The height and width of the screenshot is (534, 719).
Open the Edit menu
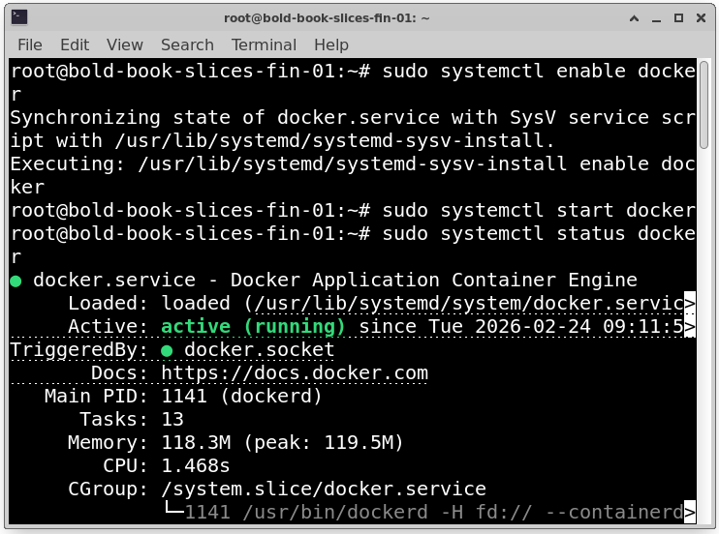[75, 44]
